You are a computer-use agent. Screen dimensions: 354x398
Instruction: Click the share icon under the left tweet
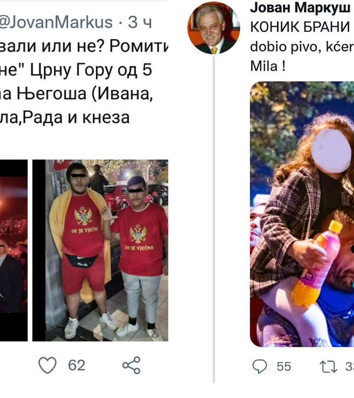coord(131,365)
